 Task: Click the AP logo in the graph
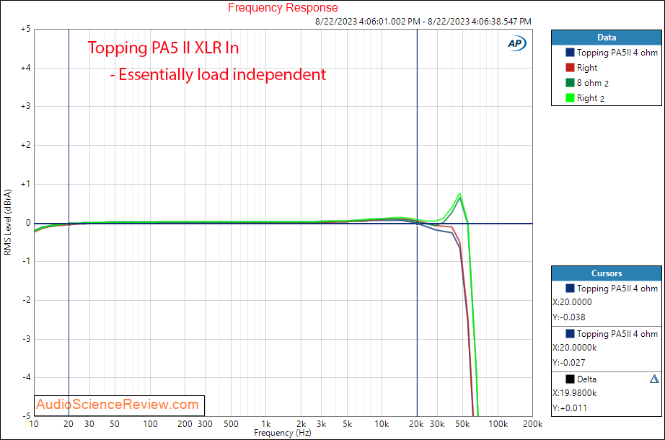517,43
